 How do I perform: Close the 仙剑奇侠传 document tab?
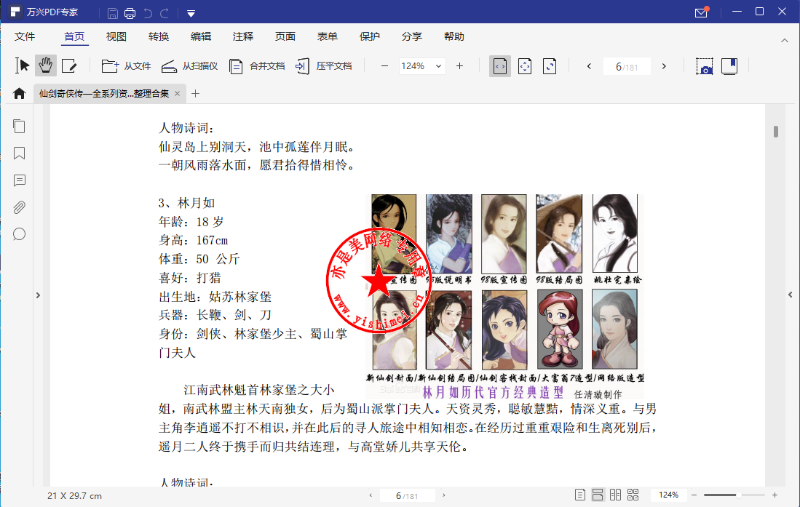(x=177, y=93)
